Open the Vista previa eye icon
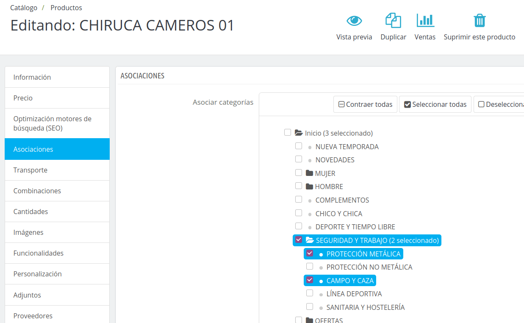Viewport: 524px width, 323px height. click(x=354, y=20)
